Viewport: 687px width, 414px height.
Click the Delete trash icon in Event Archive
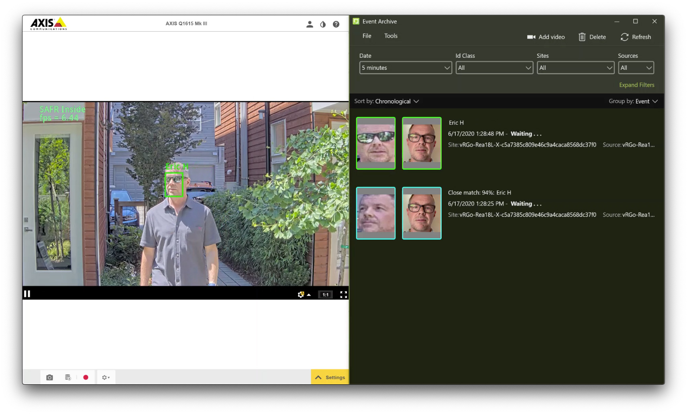(x=582, y=37)
